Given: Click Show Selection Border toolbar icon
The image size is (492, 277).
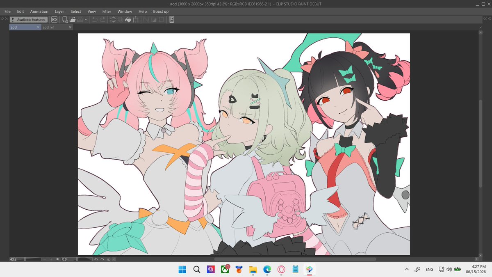Looking at the screenshot, I should pos(161,20).
